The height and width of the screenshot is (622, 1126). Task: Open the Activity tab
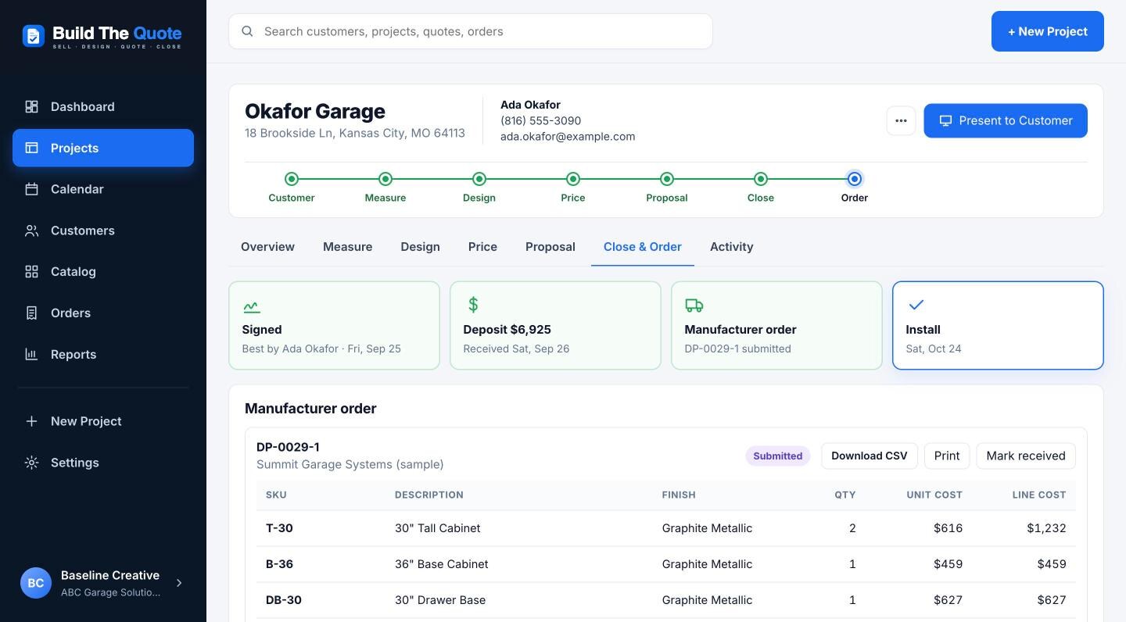point(732,247)
